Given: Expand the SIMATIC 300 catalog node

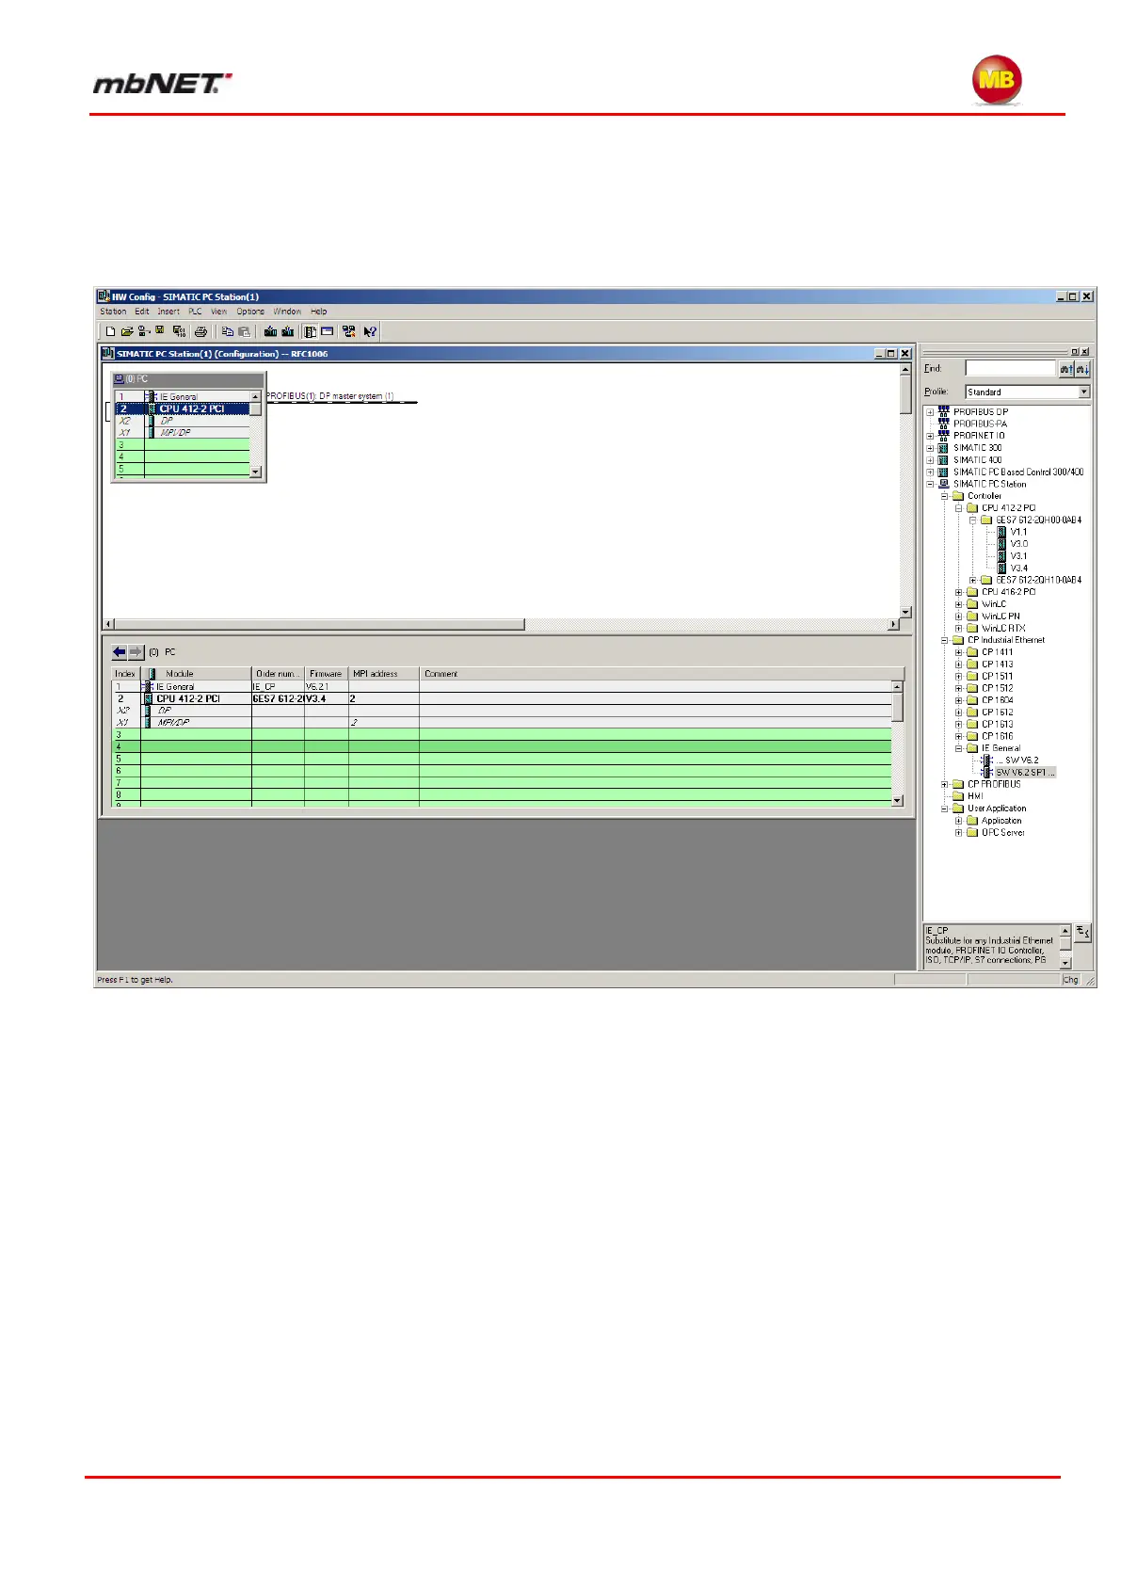Looking at the screenshot, I should [x=930, y=448].
